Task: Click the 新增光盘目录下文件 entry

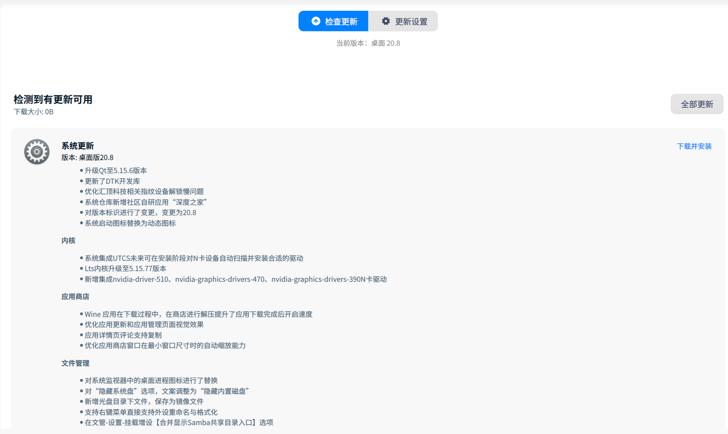Action: click(144, 401)
